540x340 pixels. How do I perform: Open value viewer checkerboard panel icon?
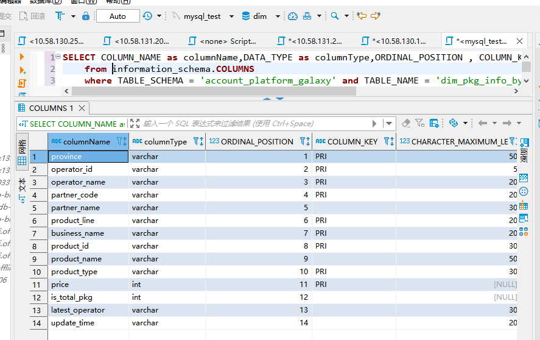click(524, 178)
